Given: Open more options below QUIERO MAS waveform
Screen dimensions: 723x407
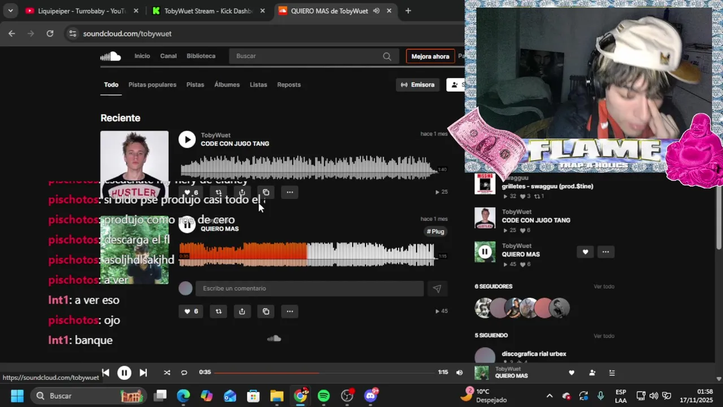Looking at the screenshot, I should 290,311.
